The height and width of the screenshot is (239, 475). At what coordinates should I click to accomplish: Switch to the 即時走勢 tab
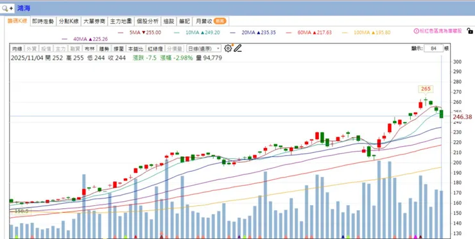tap(43, 21)
